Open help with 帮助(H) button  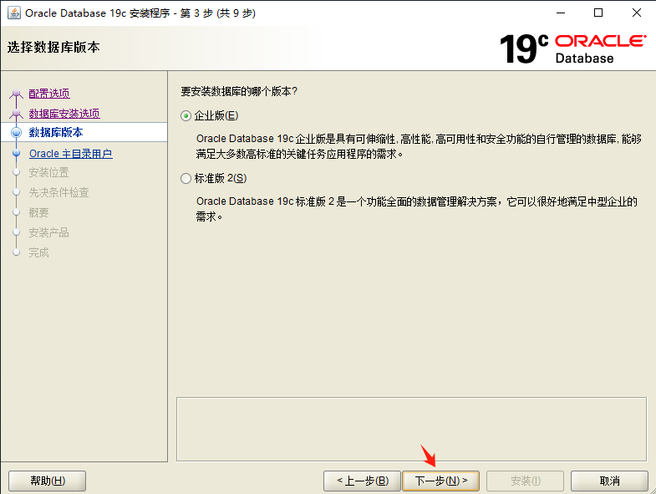point(48,481)
